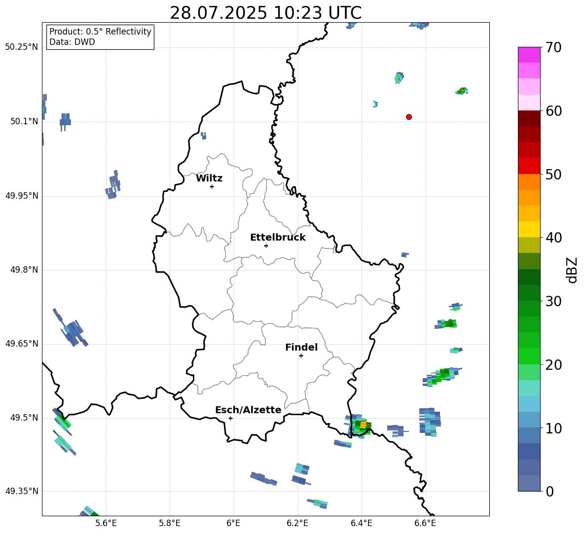Click the Ettelbruck location cross marker

[266, 246]
